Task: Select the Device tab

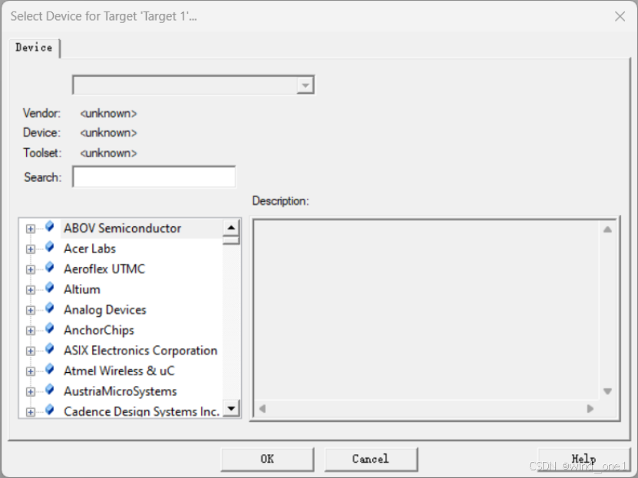Action: coord(35,48)
